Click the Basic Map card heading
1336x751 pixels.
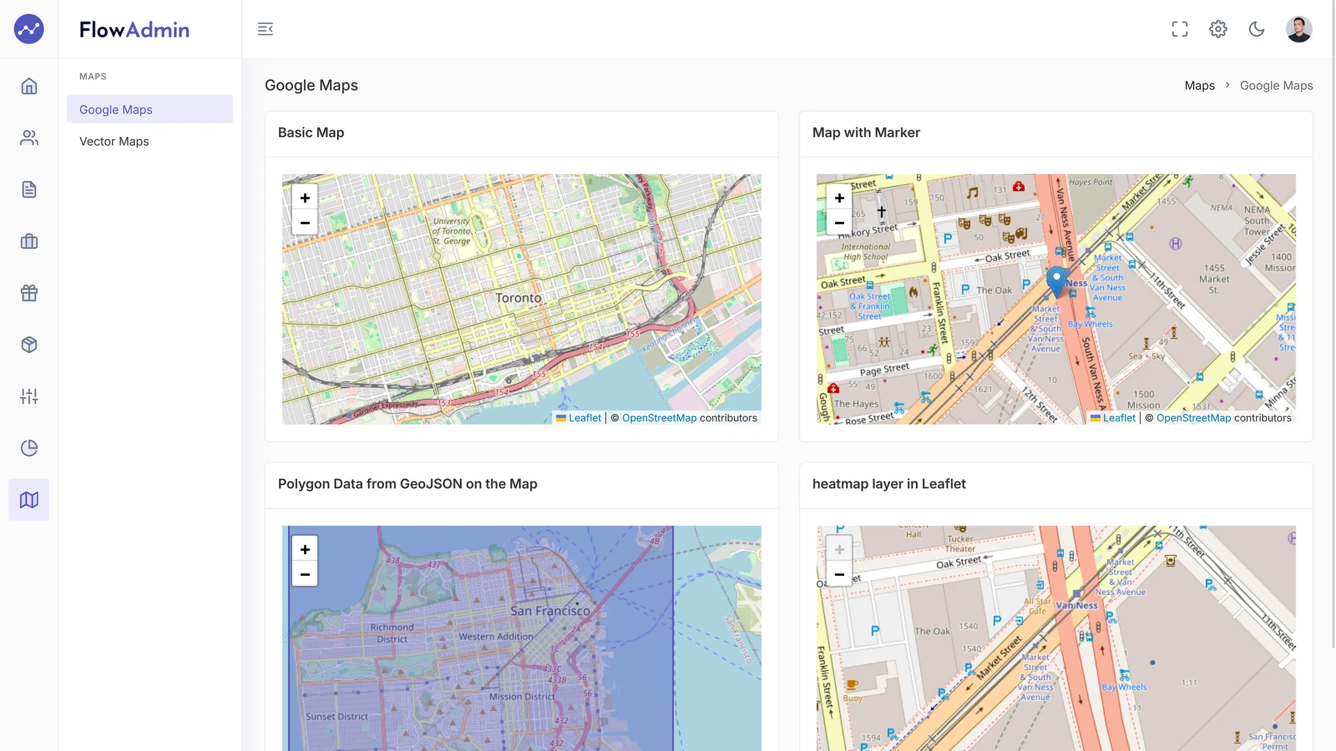coord(311,132)
